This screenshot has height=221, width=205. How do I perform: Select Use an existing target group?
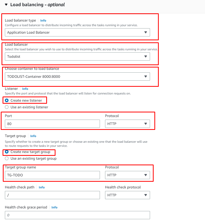click(x=6, y=158)
